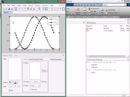Click the Insert Legend icon in toolbar
The image size is (130, 97).
(x=46, y=9)
